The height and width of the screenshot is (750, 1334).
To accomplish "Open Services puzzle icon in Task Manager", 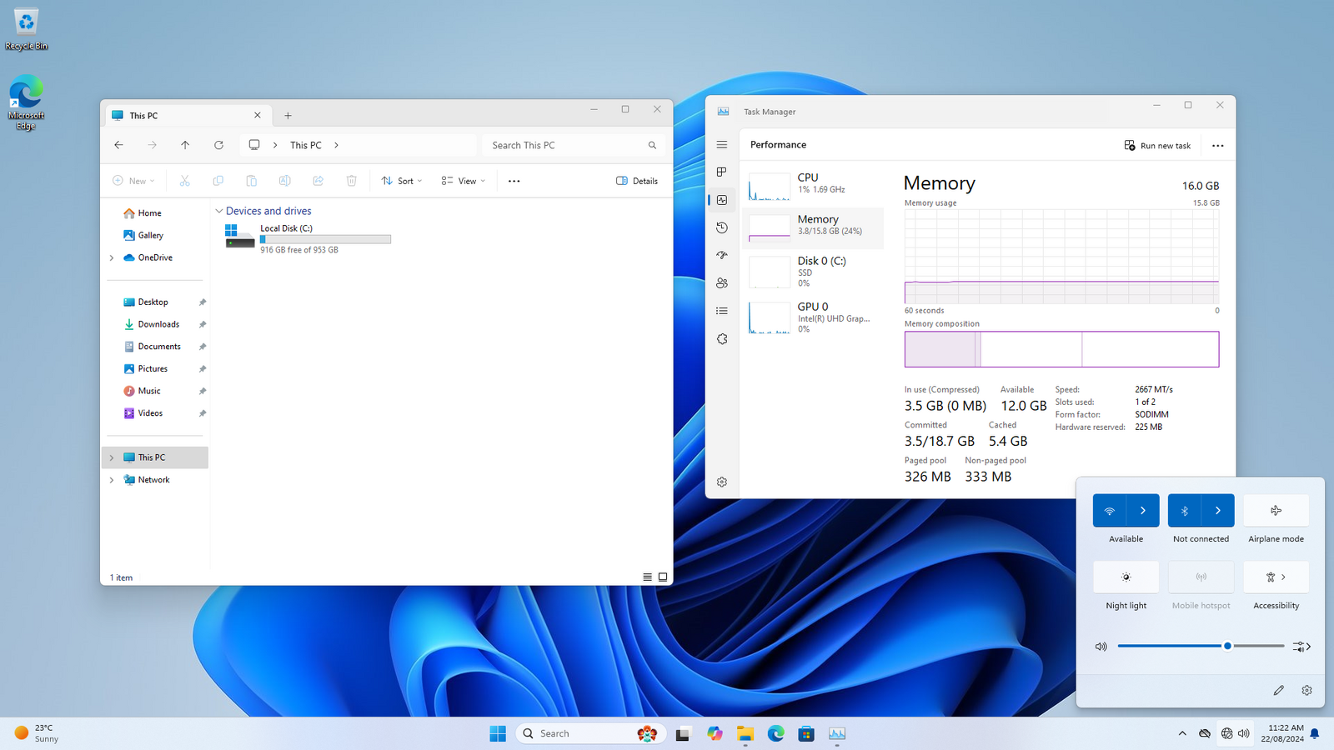I will click(x=722, y=339).
